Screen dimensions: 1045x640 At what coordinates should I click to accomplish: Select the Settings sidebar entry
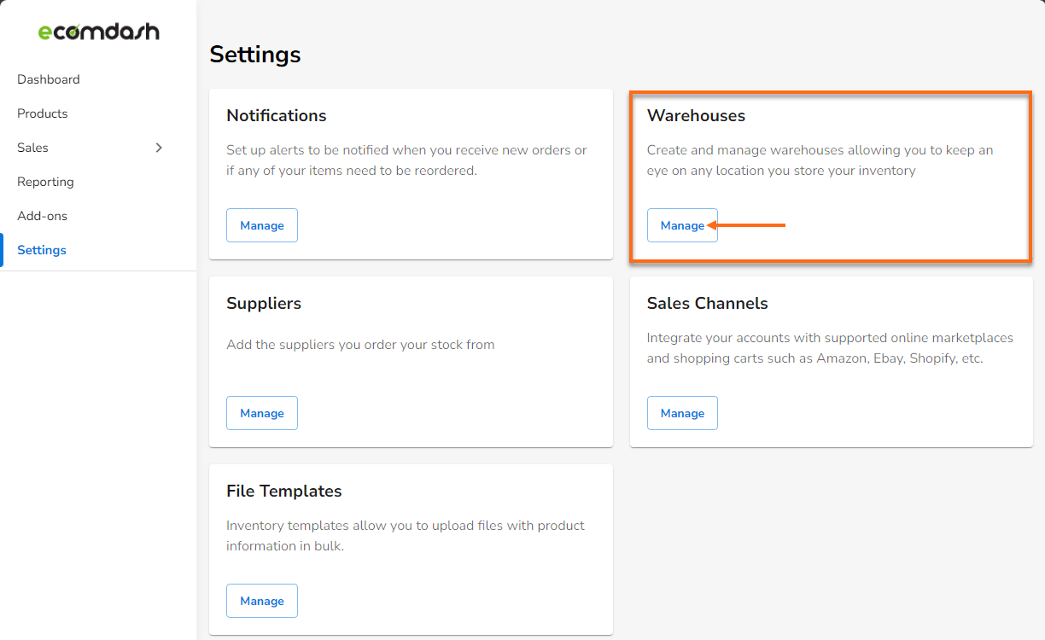click(41, 249)
